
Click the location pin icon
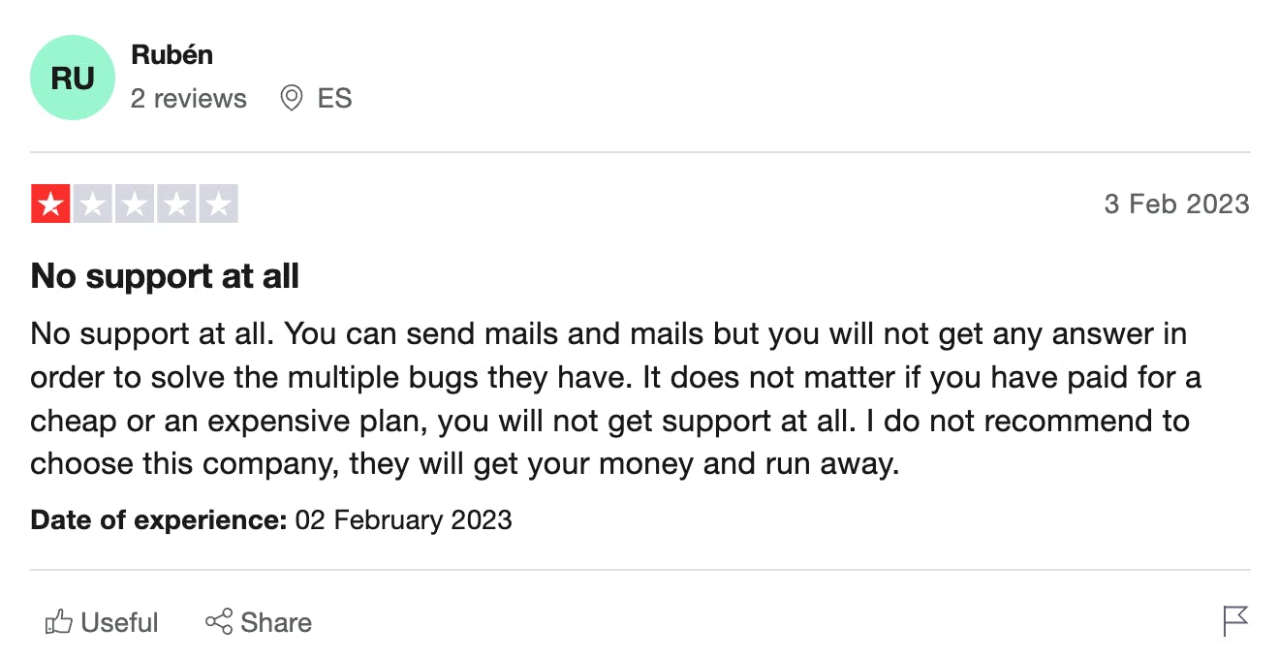point(291,98)
